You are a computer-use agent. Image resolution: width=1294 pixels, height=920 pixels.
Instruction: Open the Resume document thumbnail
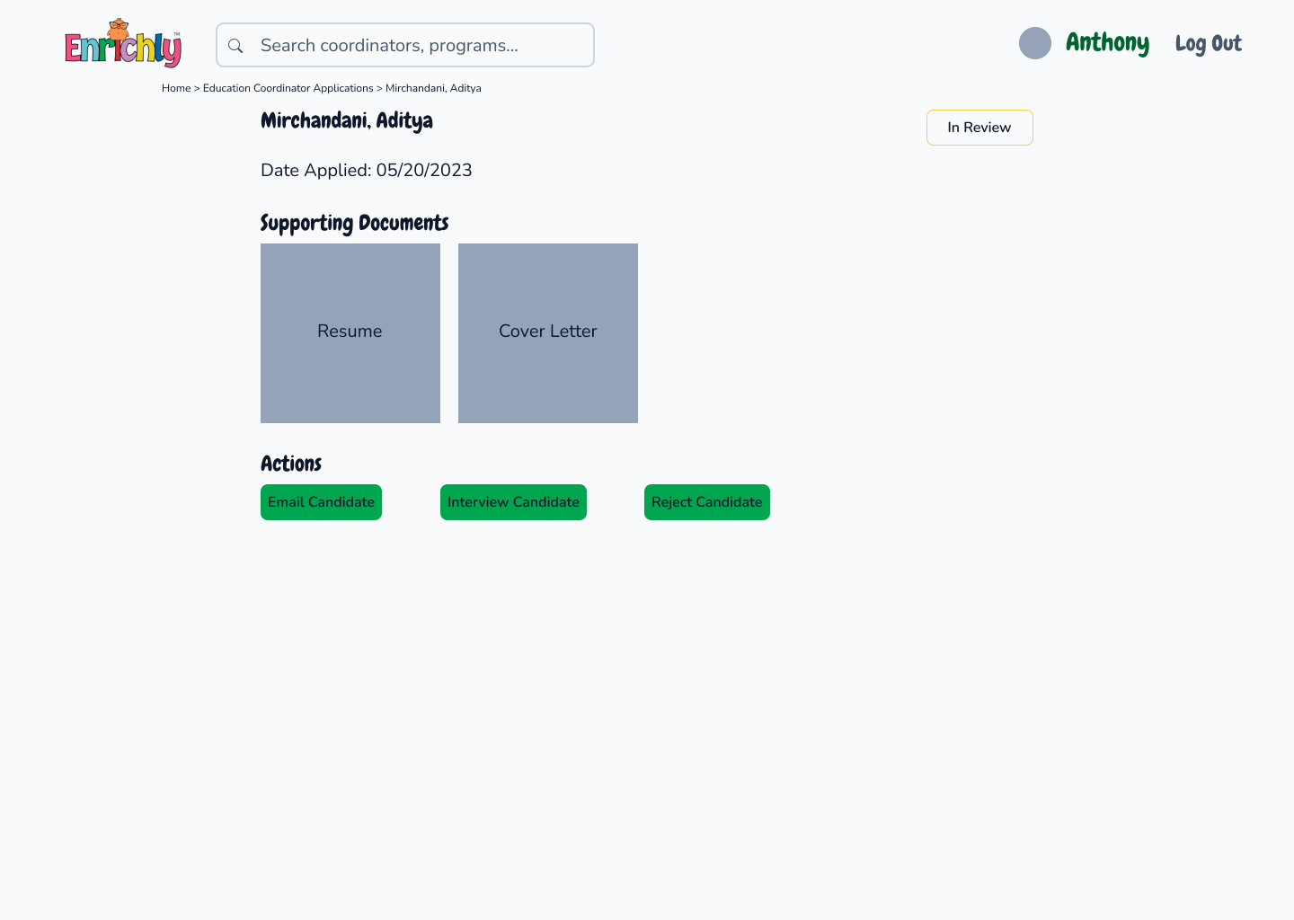click(350, 333)
